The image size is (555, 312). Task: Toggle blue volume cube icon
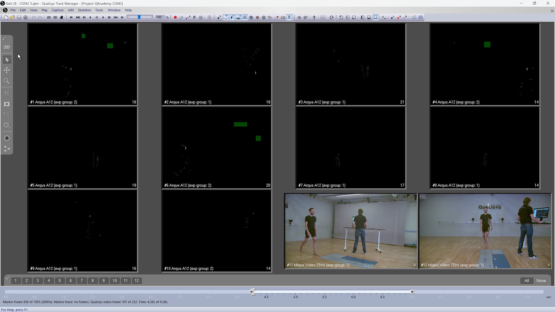click(251, 17)
